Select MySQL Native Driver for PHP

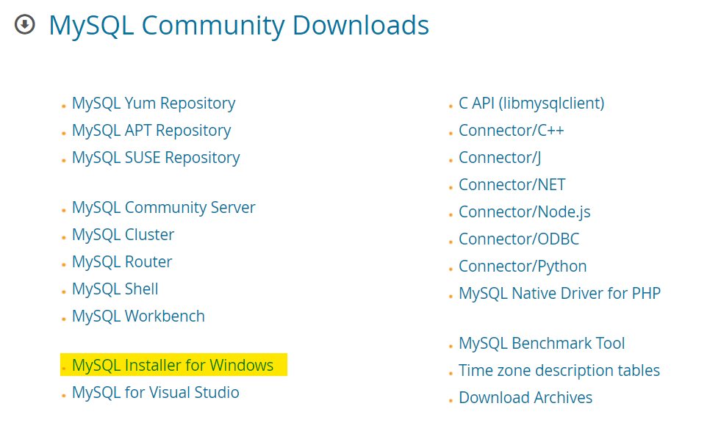(x=559, y=293)
